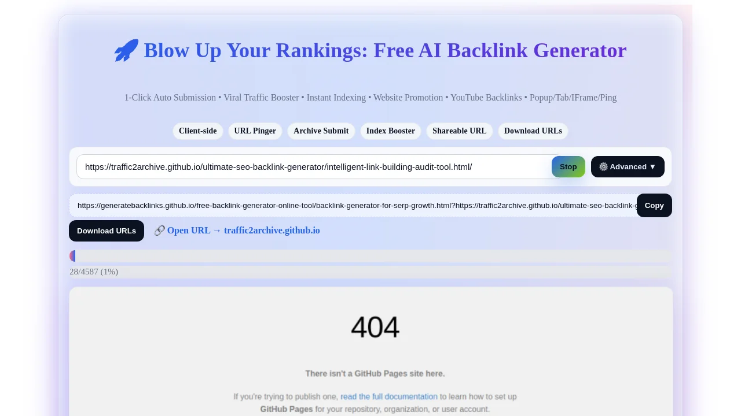Select the Shareable URL pill

[460, 131]
